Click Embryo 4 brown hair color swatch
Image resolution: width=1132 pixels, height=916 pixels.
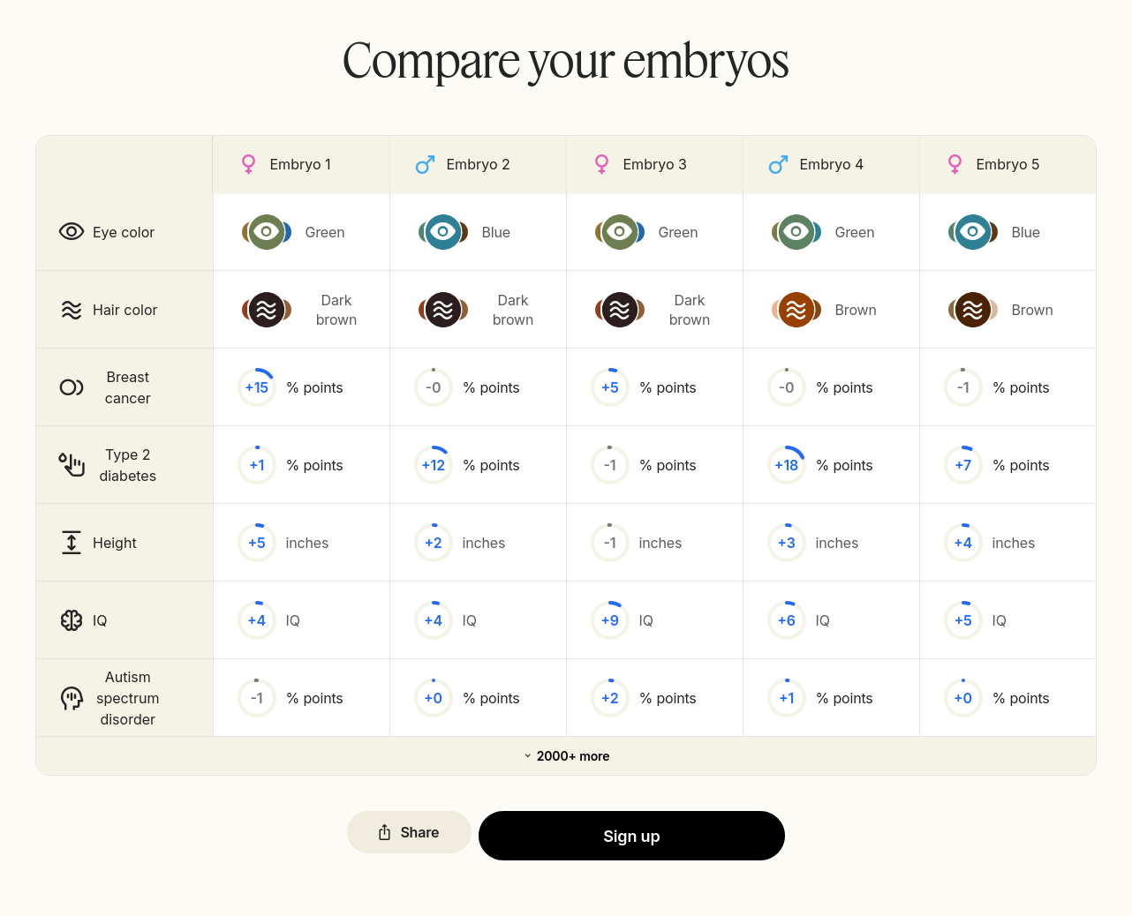tap(796, 310)
